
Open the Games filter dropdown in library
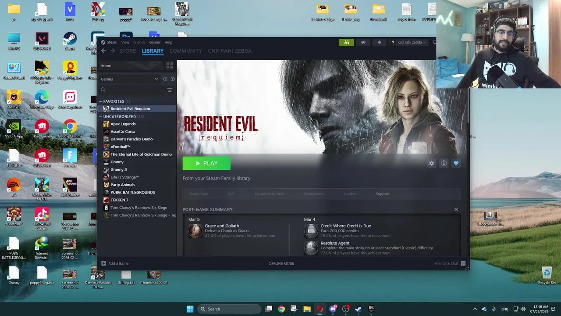click(129, 79)
